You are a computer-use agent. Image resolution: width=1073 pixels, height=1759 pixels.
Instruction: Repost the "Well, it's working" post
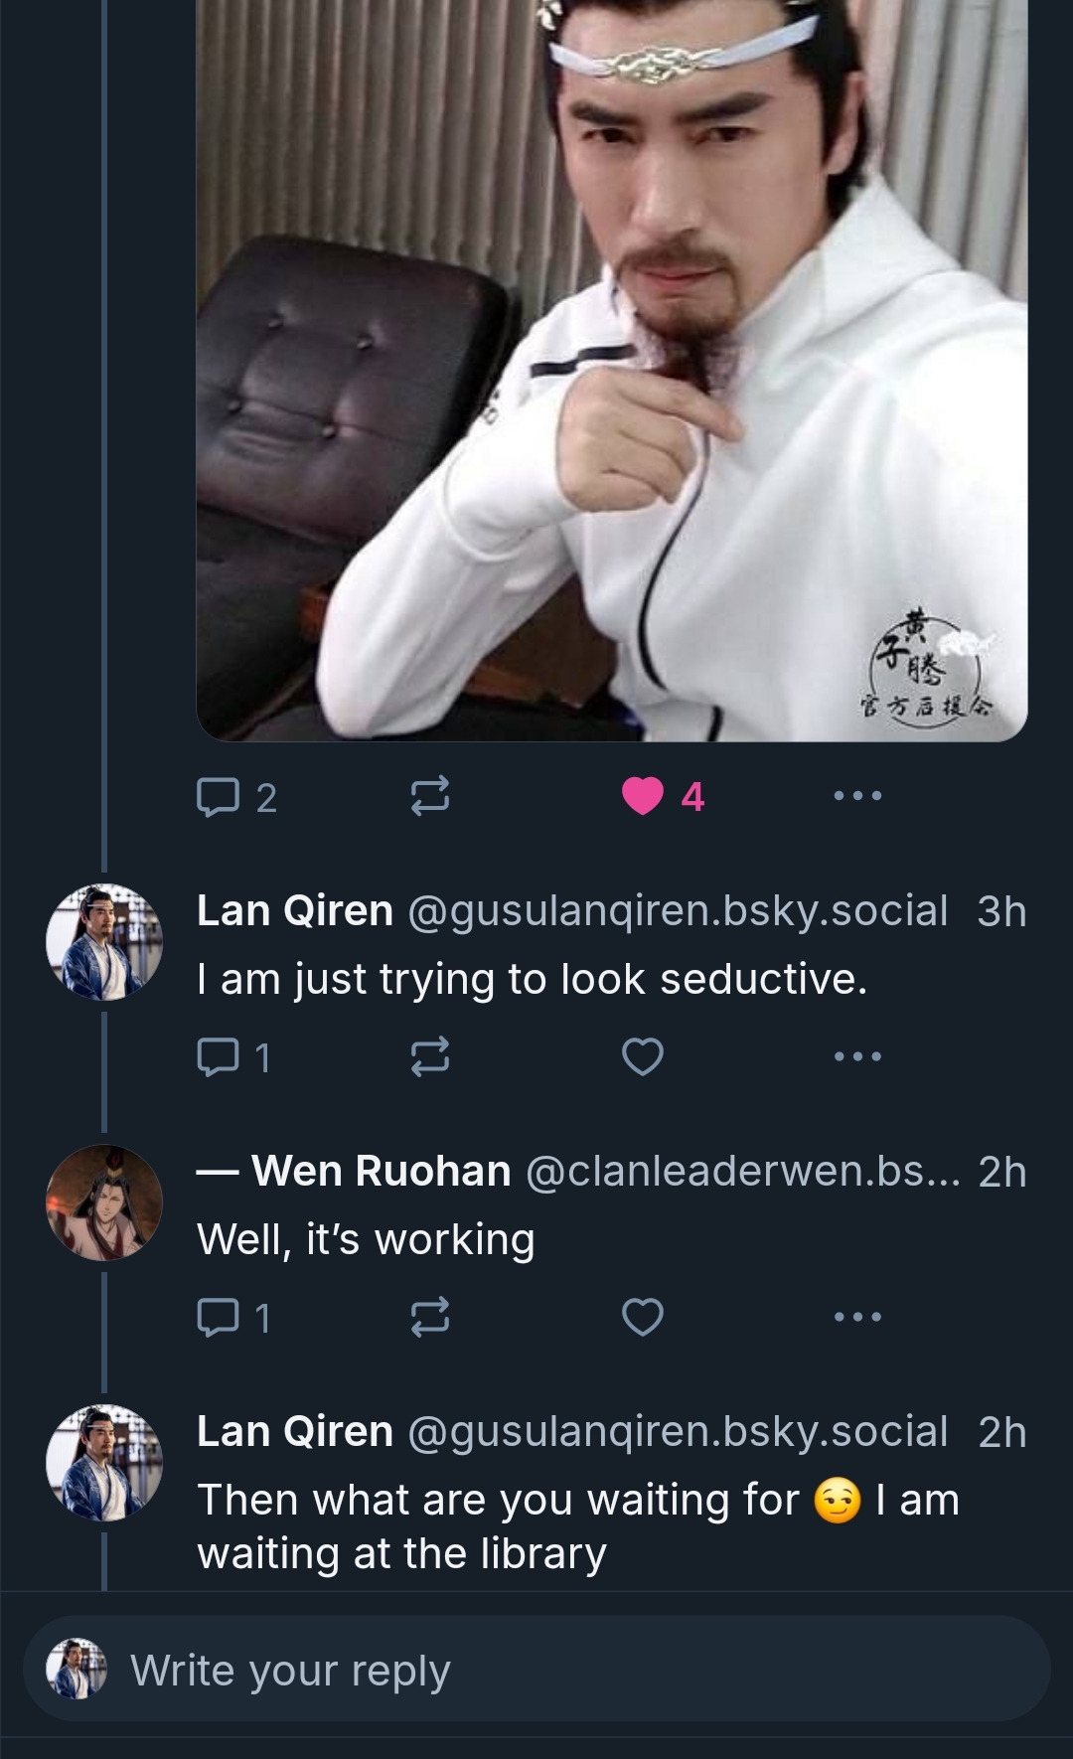430,1318
